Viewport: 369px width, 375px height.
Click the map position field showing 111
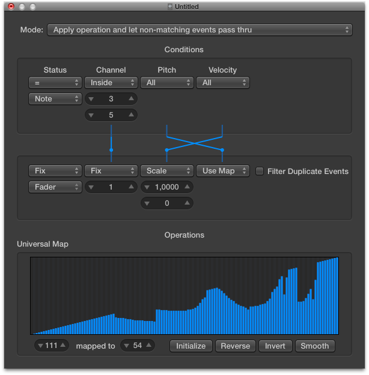click(x=52, y=346)
